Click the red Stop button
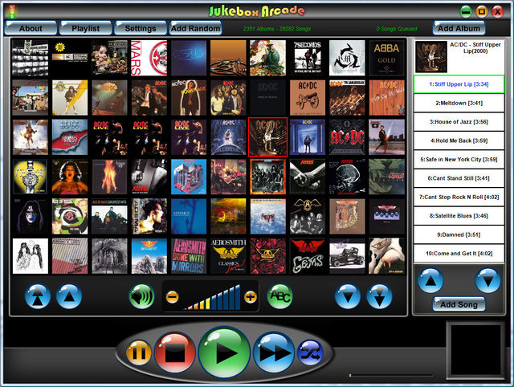This screenshot has width=514, height=387. coord(175,352)
